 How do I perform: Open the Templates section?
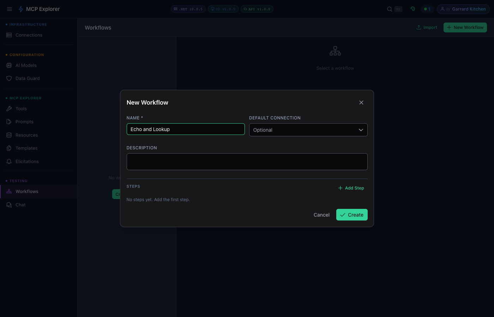pos(26,148)
